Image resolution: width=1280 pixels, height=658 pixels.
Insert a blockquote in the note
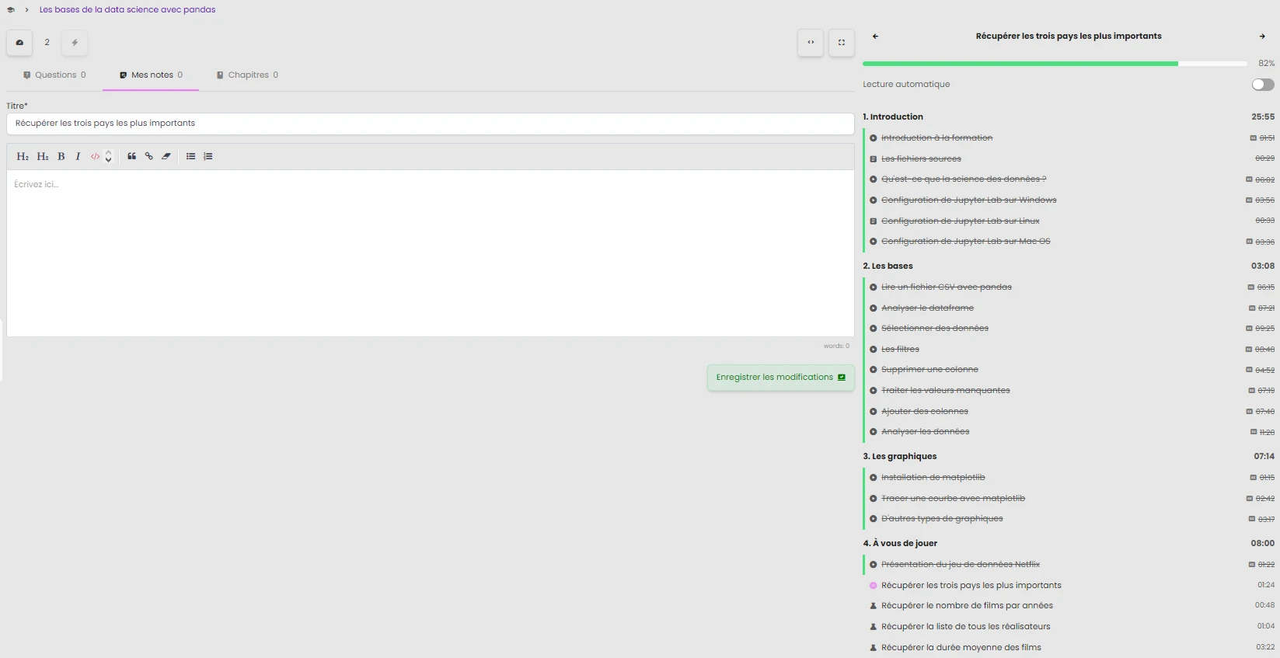coord(131,156)
